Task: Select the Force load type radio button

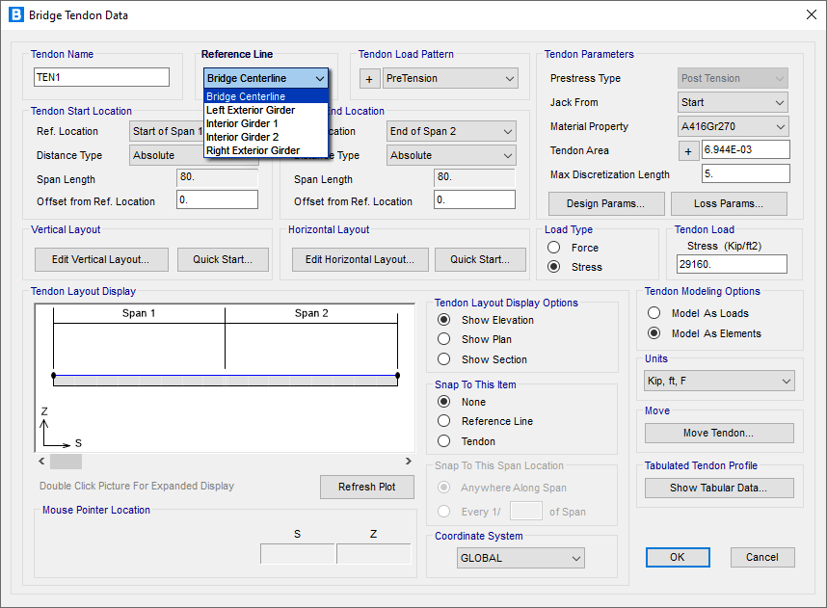Action: click(554, 248)
